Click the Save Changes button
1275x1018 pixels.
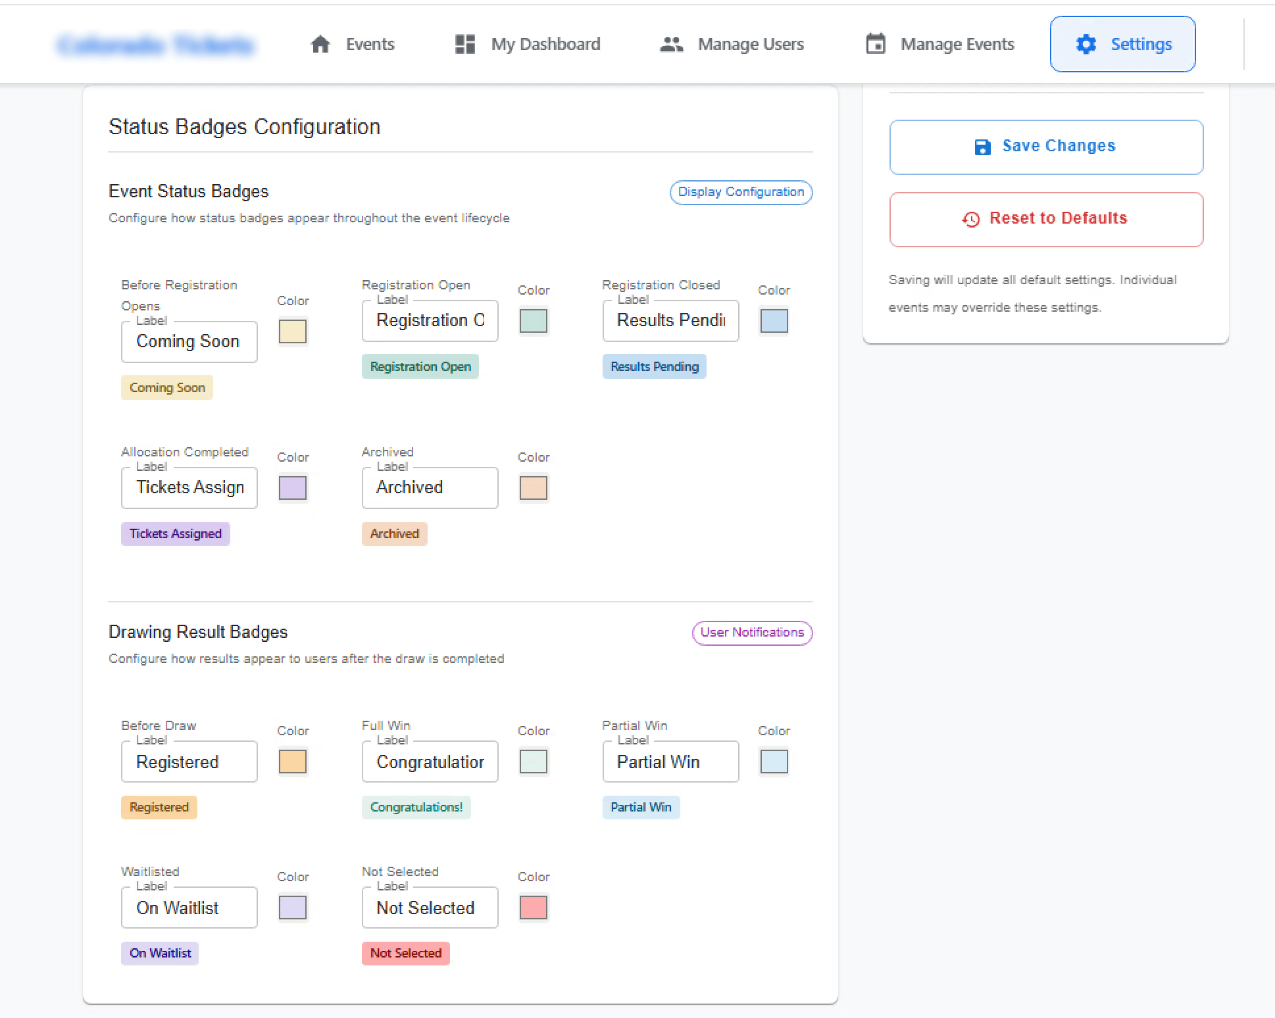1046,147
